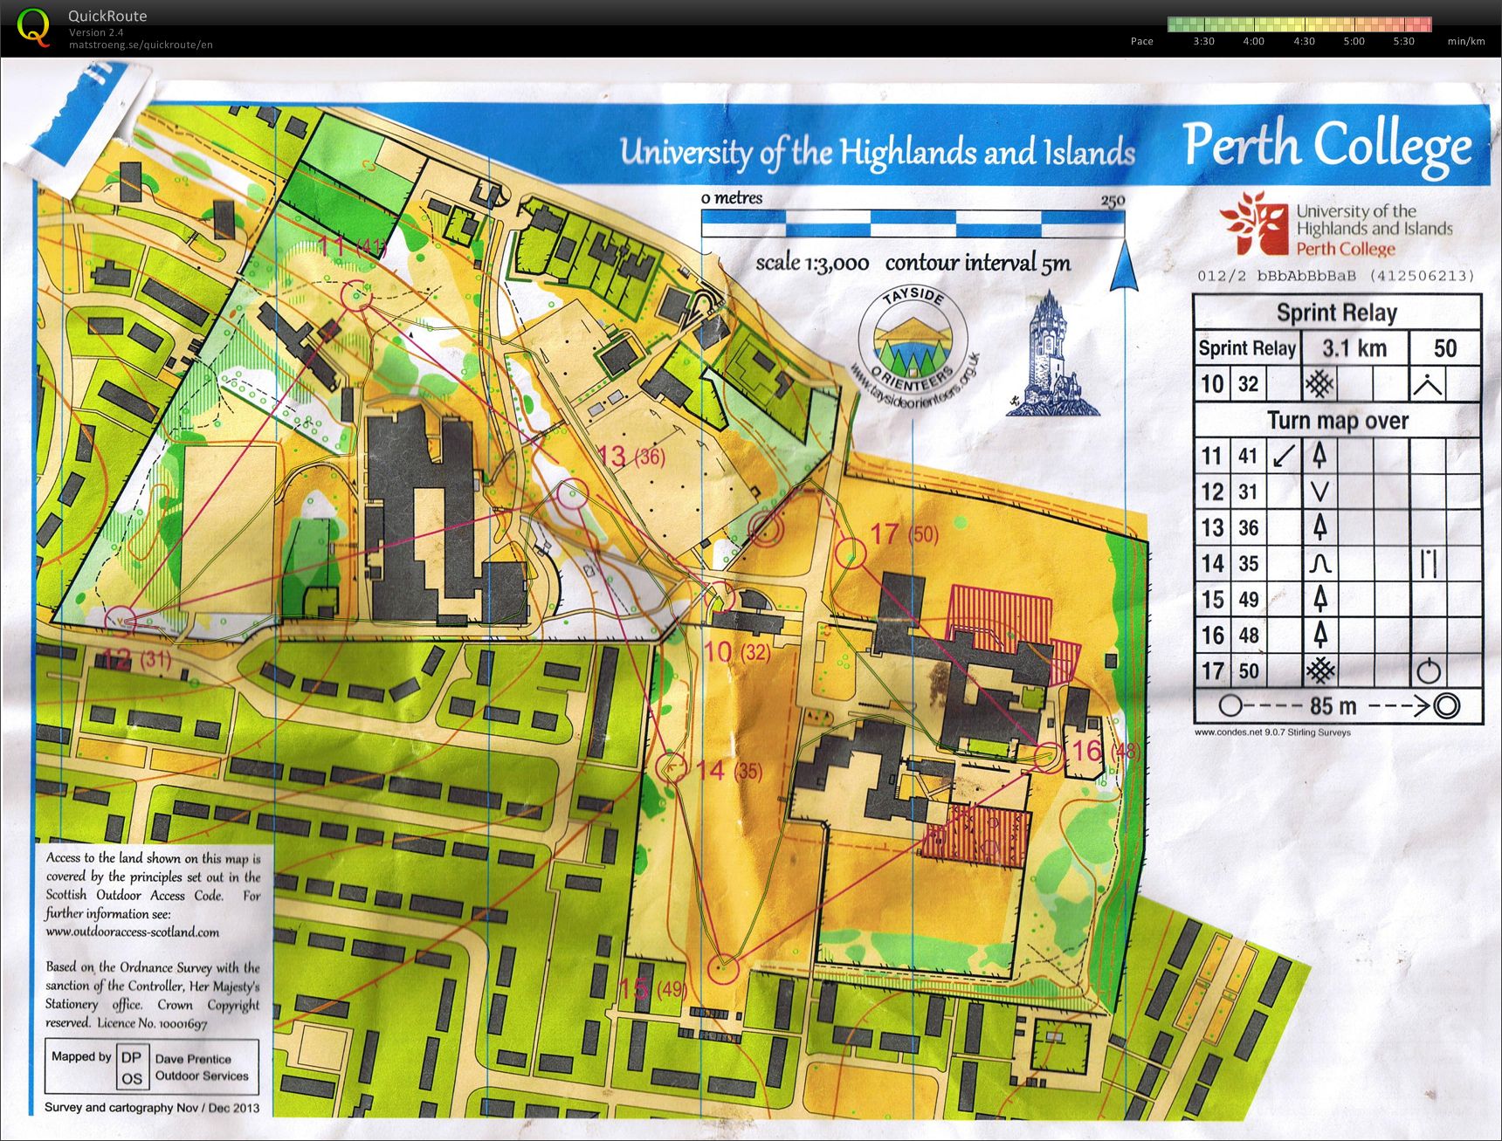The width and height of the screenshot is (1502, 1141).
Task: Open the matstroeng.se/quickroute/en link
Action: click(x=141, y=45)
